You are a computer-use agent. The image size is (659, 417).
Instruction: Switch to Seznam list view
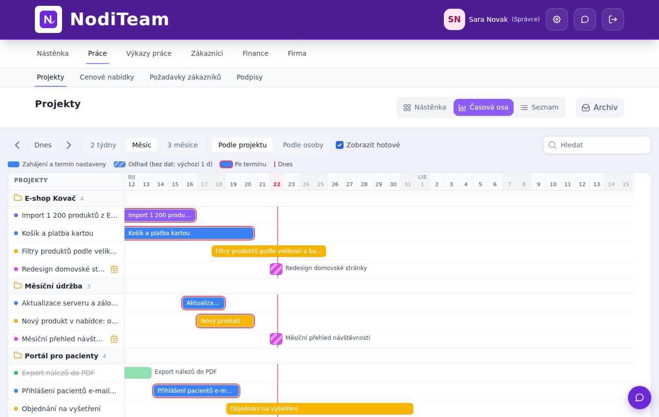[539, 108]
